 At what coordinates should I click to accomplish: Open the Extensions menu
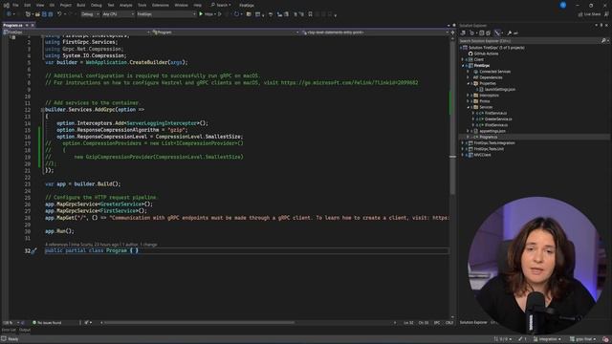tap(161, 5)
